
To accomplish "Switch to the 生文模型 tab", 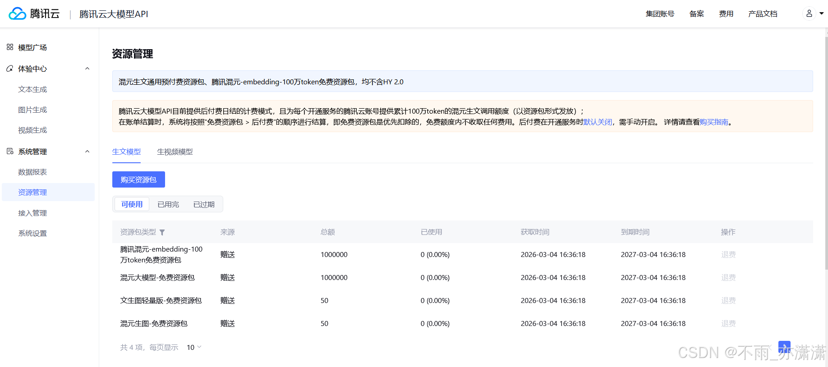I will click(126, 152).
